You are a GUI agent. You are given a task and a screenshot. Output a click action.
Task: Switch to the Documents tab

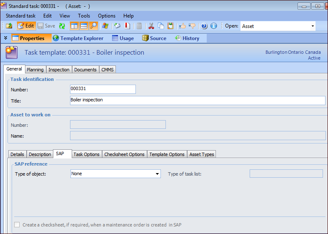[x=85, y=70]
